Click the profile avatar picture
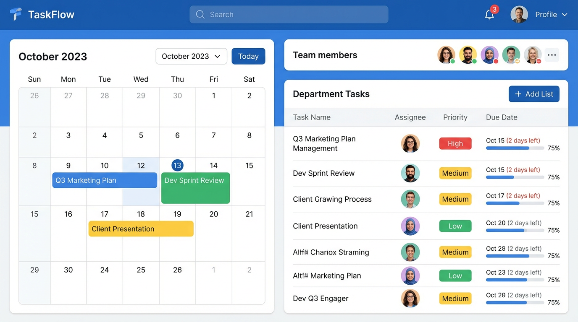The image size is (578, 322). 519,15
